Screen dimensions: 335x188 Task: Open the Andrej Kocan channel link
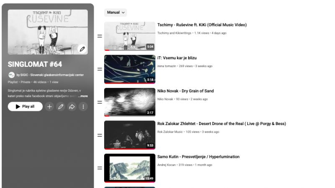(166, 165)
